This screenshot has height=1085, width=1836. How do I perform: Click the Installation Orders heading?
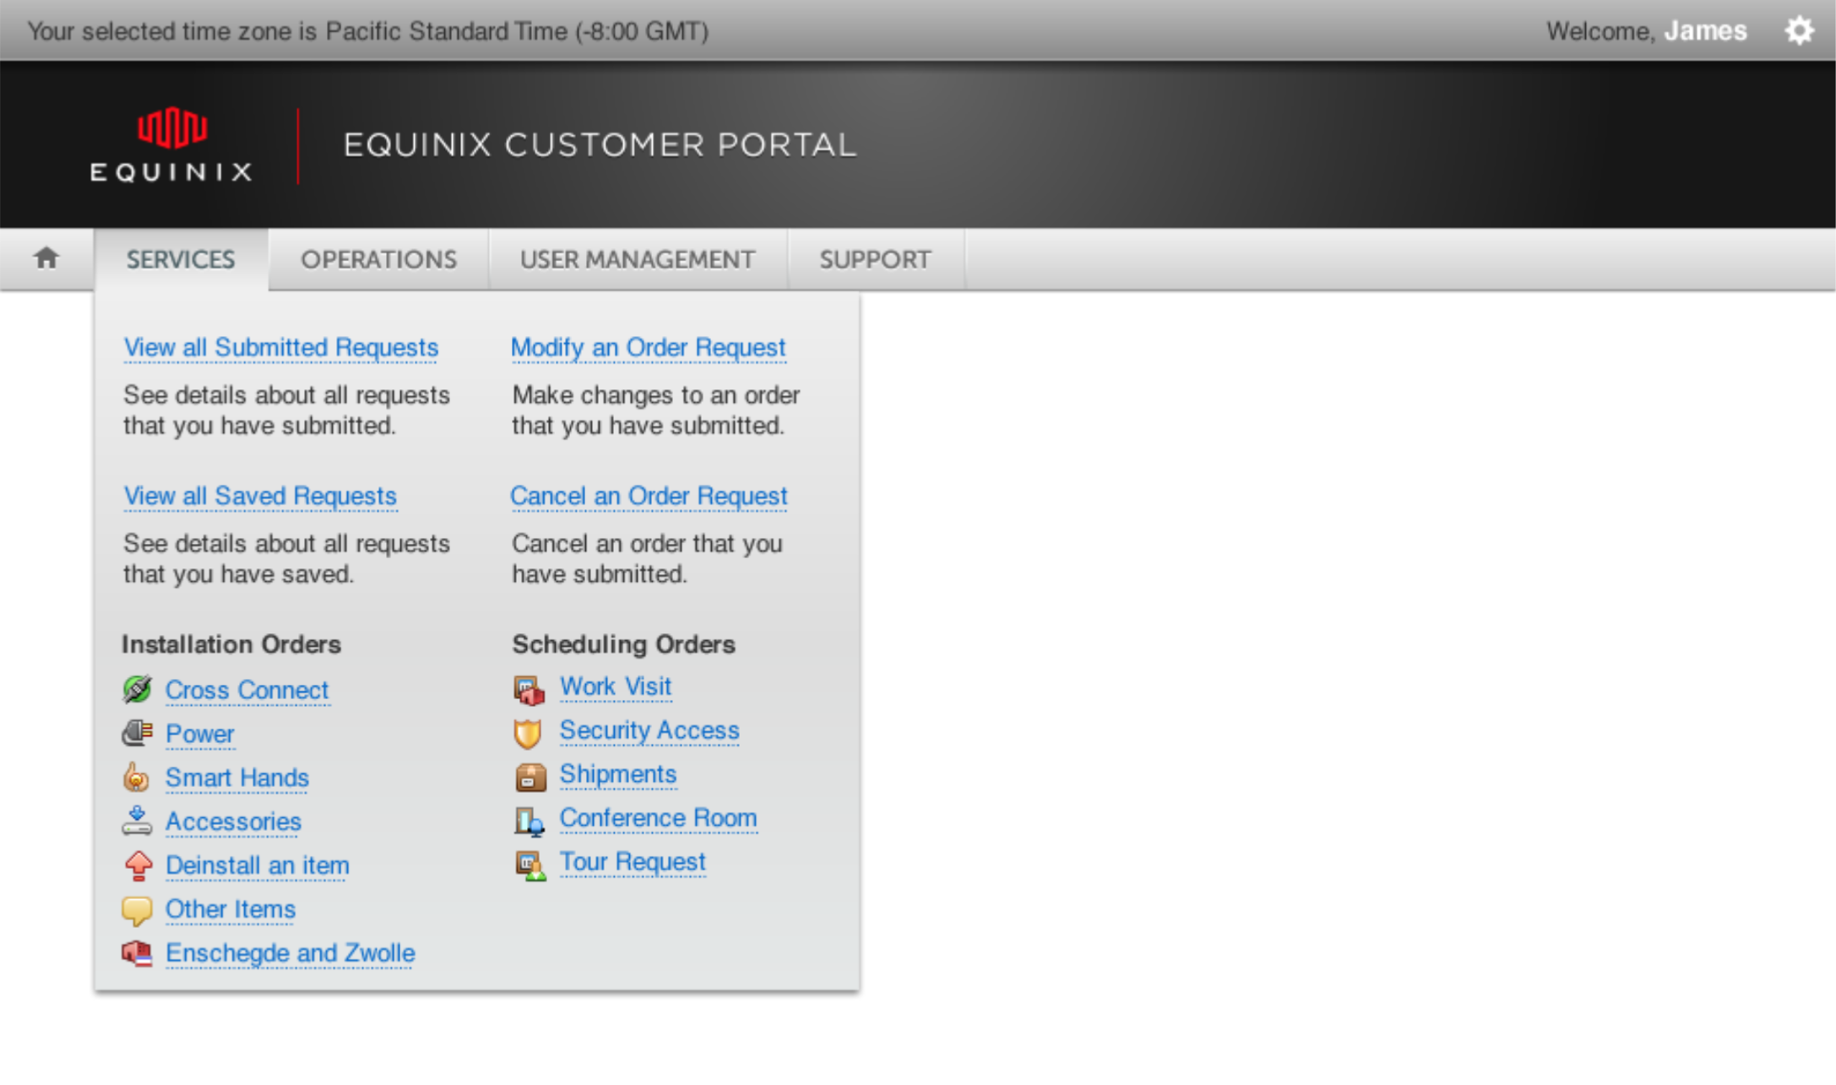pos(231,645)
